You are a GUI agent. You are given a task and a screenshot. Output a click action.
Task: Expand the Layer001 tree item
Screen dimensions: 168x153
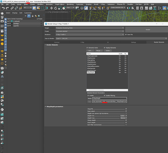(8, 26)
